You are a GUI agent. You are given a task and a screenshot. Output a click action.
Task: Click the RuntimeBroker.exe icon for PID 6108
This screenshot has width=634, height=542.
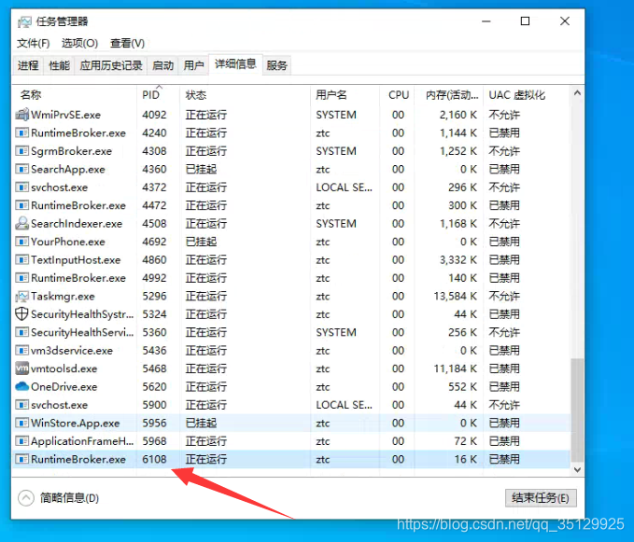[x=21, y=459]
